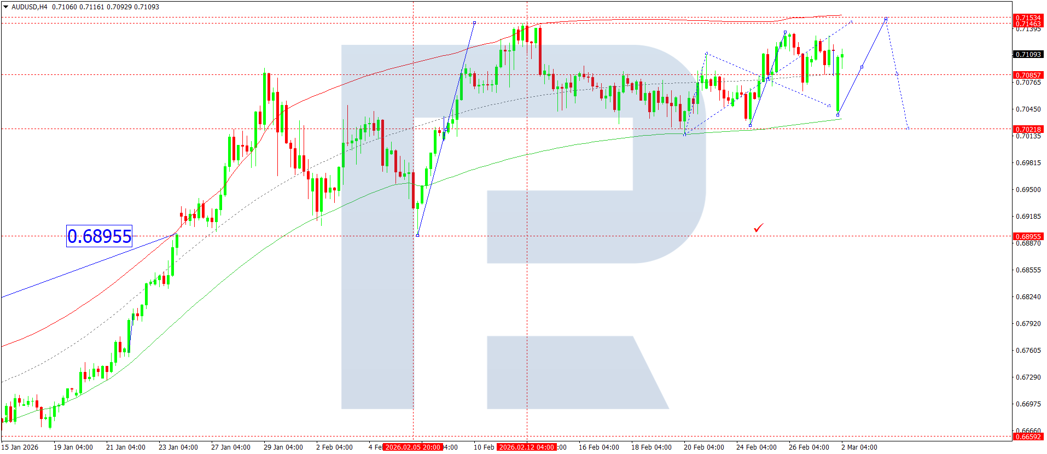
Task: Click the 2 Mar 04:00 date label
Action: click(859, 447)
